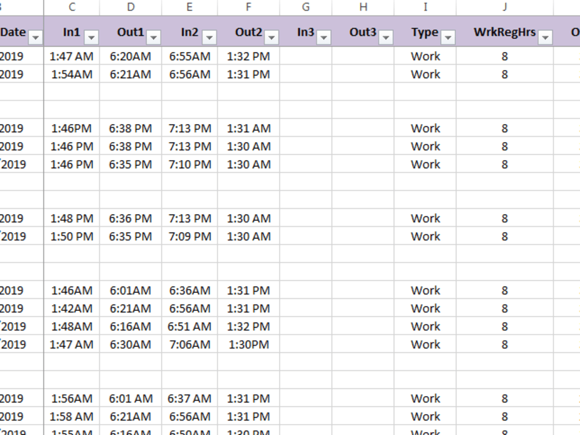Select the Work cell in the 1:54AM row
This screenshot has width=580, height=435.
[x=425, y=74]
